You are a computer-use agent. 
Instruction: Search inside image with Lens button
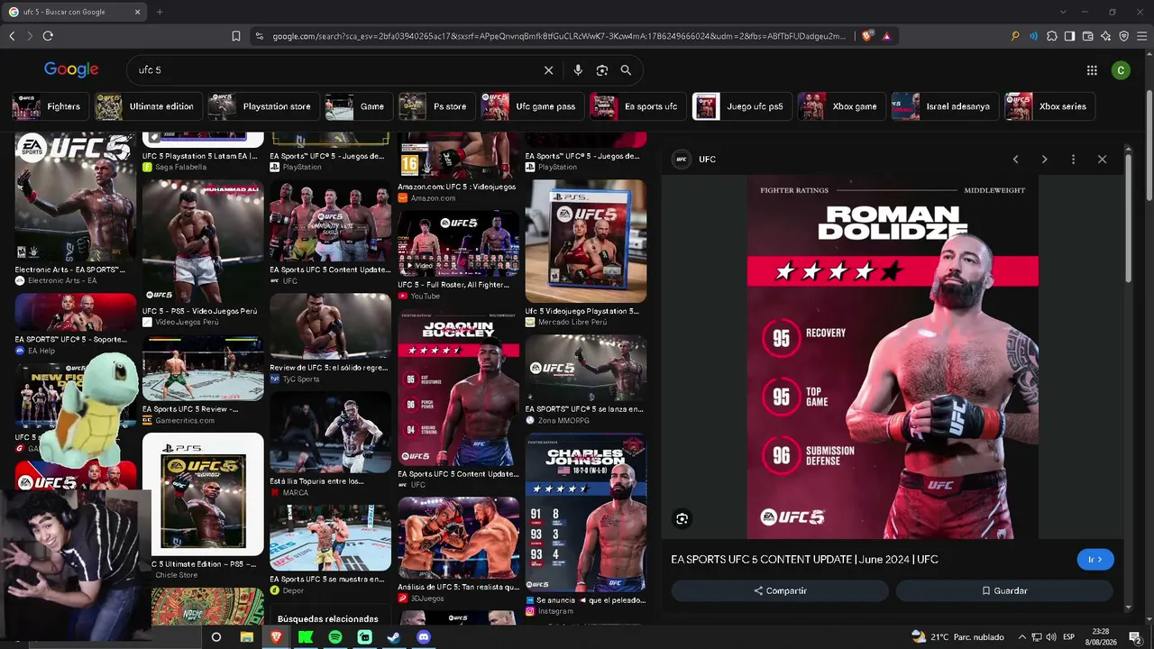[682, 518]
